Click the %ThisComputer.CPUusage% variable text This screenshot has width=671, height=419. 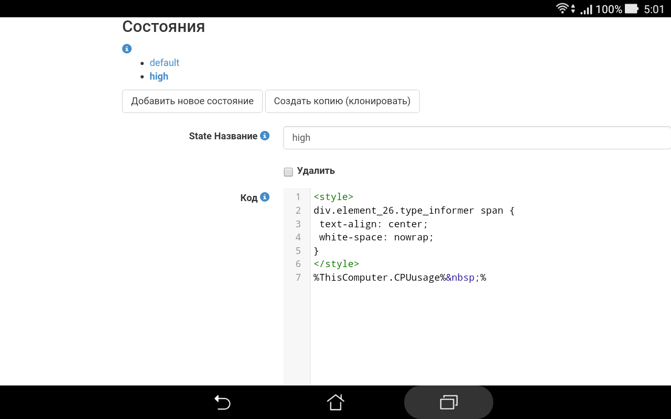pos(377,277)
